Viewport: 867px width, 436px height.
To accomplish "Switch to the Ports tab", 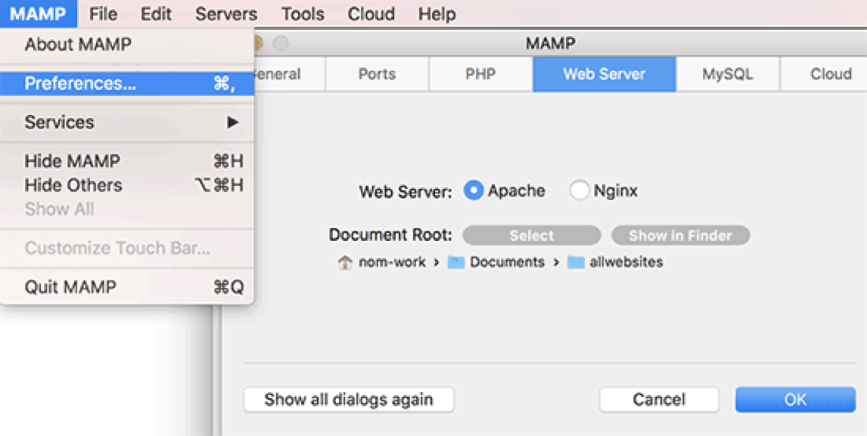I will click(x=377, y=74).
